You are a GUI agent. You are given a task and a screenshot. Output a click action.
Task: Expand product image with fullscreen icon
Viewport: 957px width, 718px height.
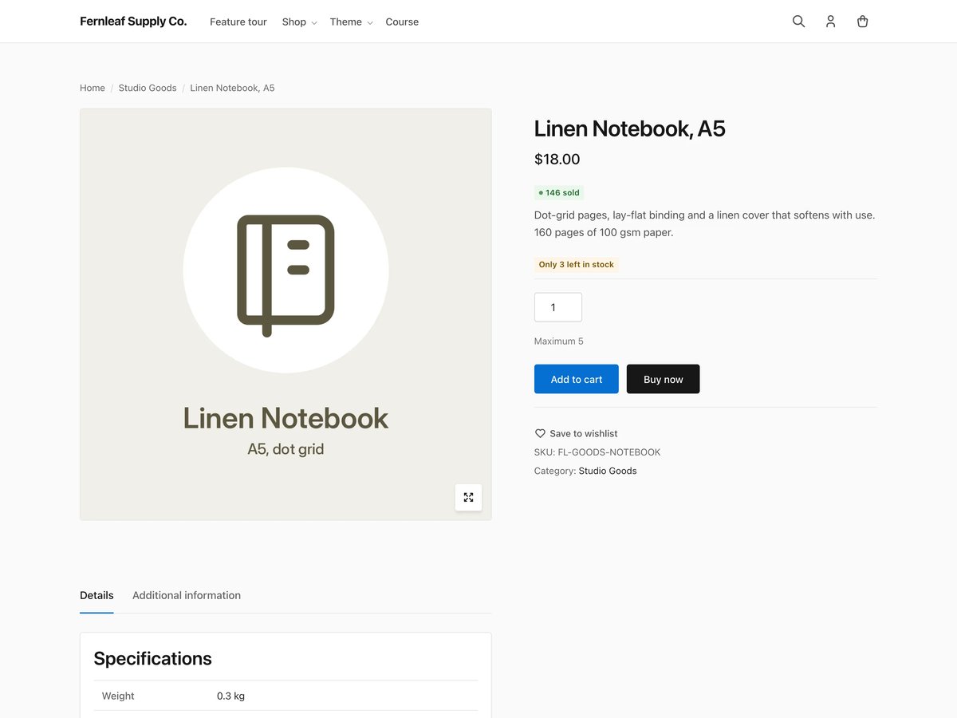tap(468, 497)
